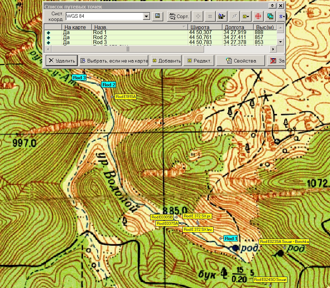The image size is (330, 288).
Task: Click the 'На карте' column header
Action: pos(77,27)
